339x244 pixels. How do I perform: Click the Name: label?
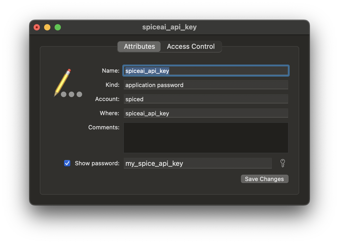[110, 71]
